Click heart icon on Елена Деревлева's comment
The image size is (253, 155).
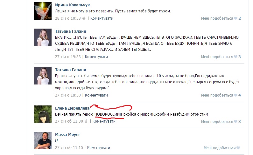(x=235, y=121)
